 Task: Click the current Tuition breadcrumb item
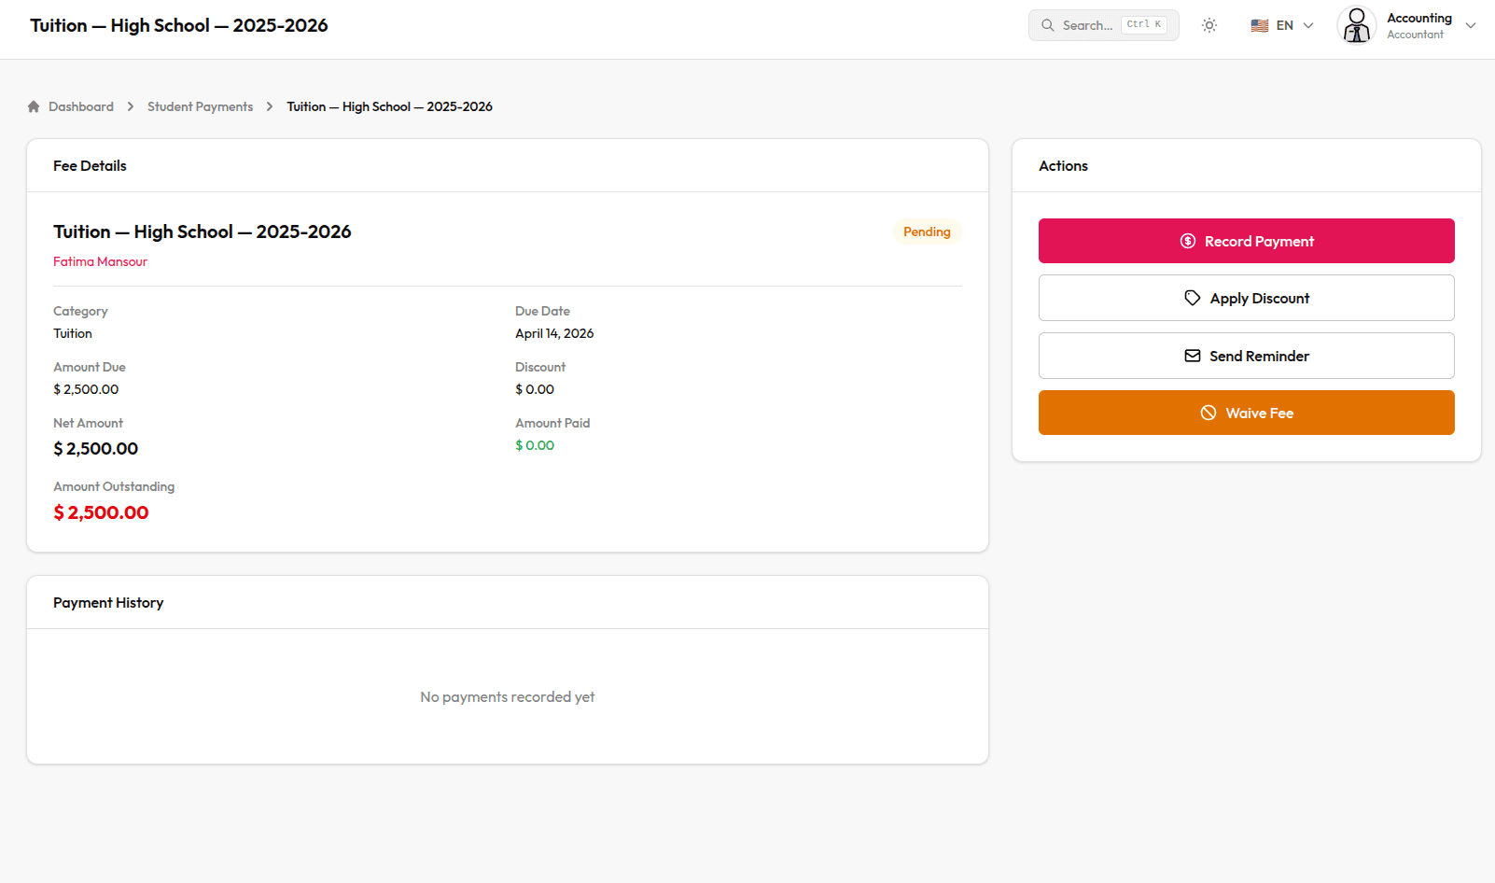tap(389, 106)
